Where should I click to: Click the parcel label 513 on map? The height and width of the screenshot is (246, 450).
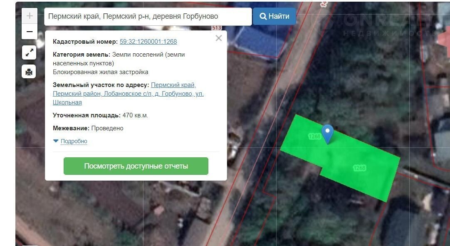[216, 28]
